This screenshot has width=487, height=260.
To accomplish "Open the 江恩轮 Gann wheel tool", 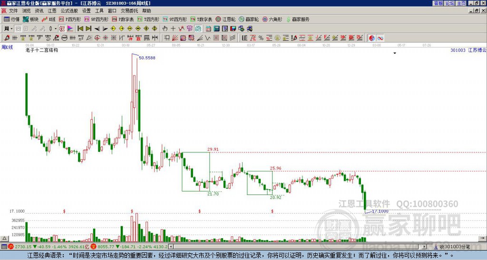I will click(225, 19).
